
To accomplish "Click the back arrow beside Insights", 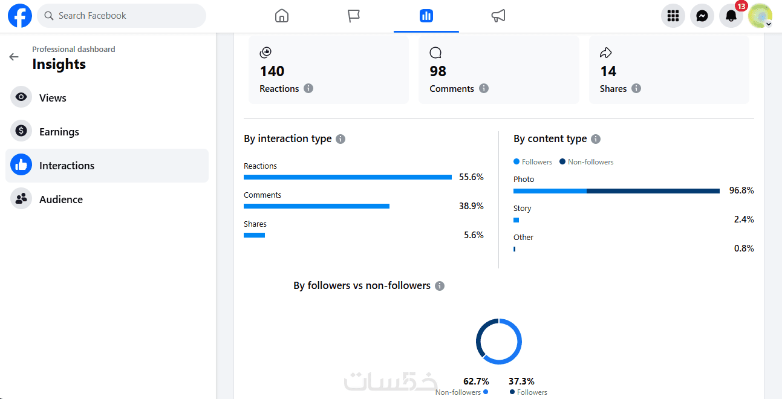I will [14, 57].
